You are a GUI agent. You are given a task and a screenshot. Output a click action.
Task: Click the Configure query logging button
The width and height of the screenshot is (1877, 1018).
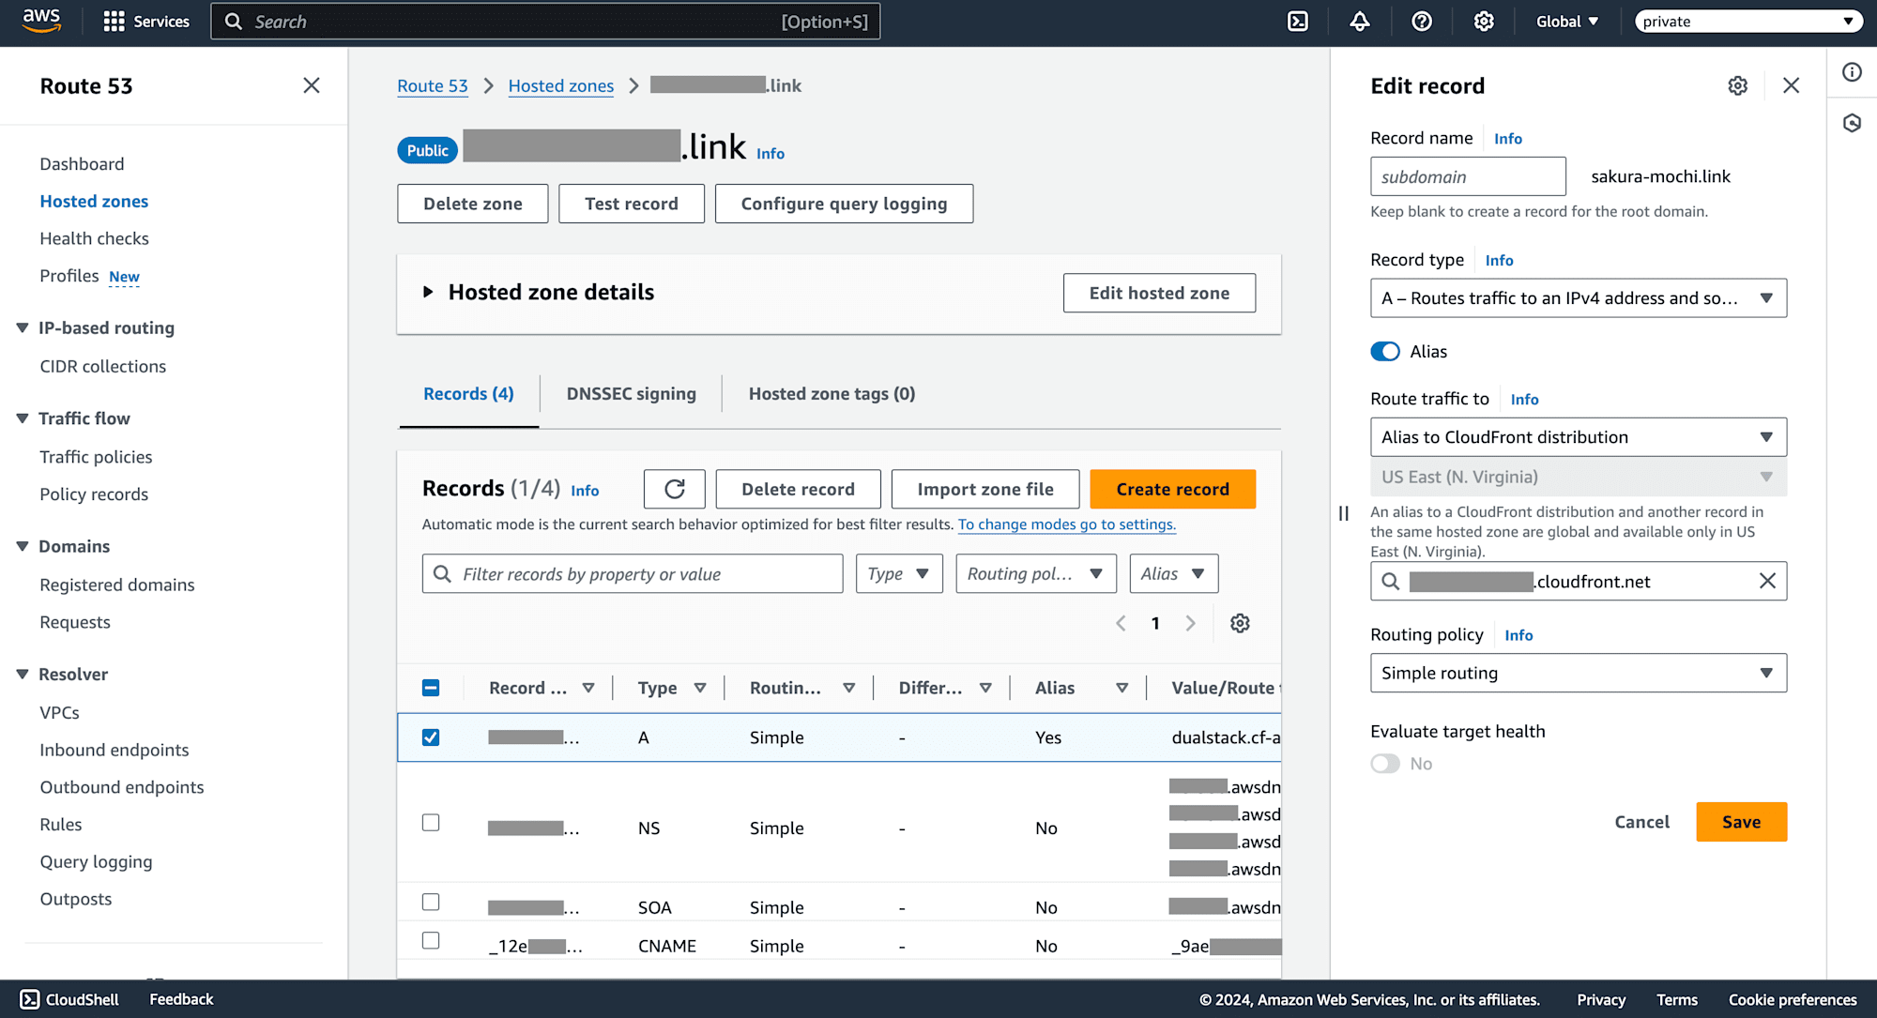[x=843, y=203]
